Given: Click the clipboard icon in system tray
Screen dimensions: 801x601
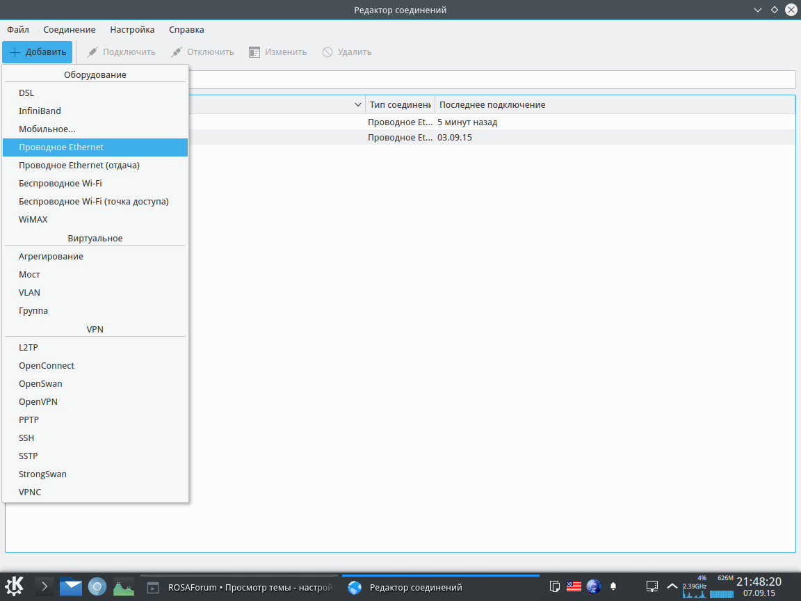Looking at the screenshot, I should 555,586.
